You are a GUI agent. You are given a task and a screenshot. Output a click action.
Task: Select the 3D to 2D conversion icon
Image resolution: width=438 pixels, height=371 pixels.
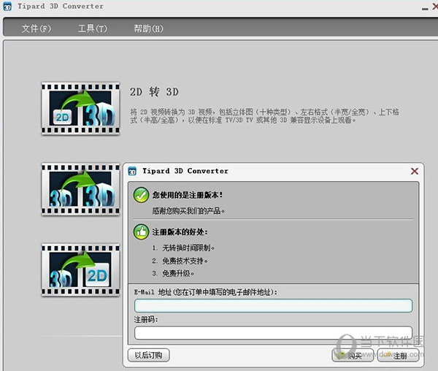pos(80,269)
